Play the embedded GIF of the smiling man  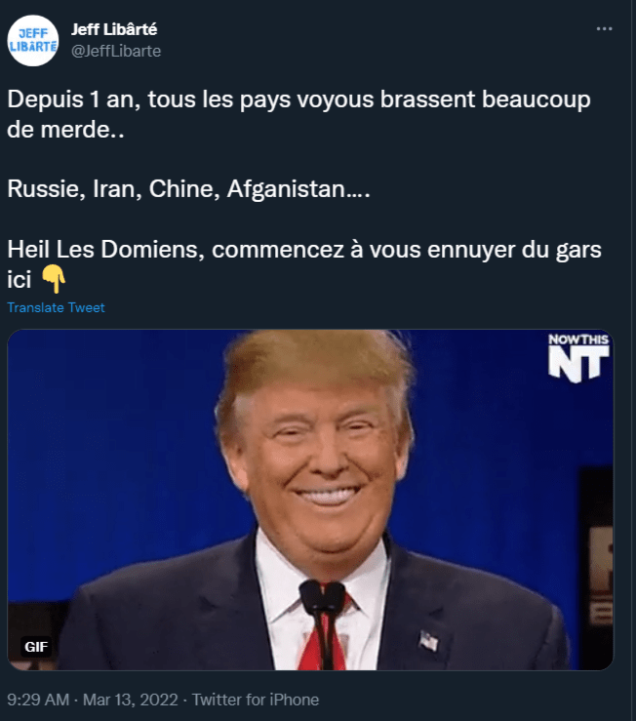[310, 500]
